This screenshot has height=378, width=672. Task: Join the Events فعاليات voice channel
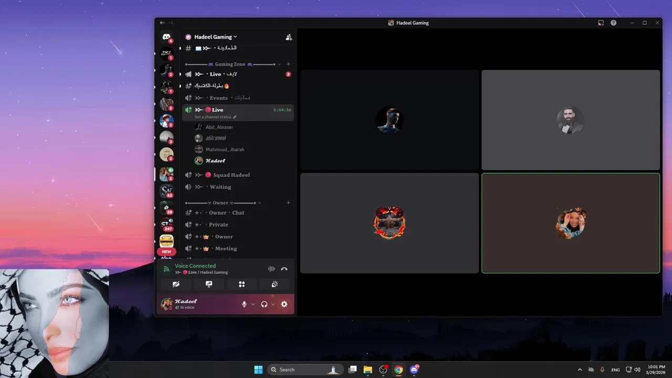click(238, 98)
